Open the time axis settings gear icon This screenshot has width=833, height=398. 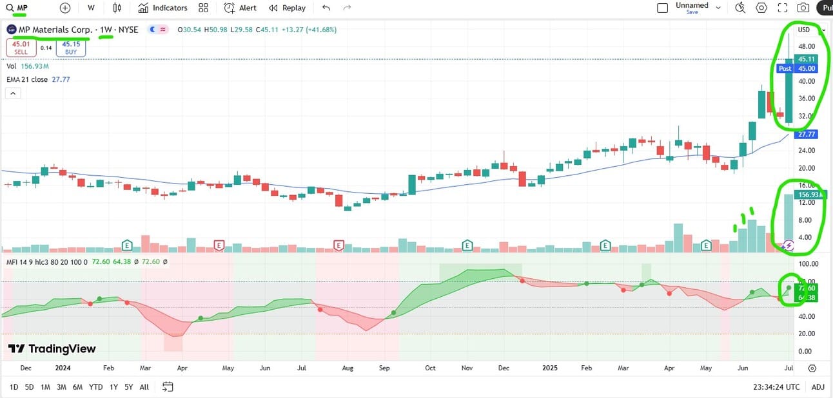812,368
